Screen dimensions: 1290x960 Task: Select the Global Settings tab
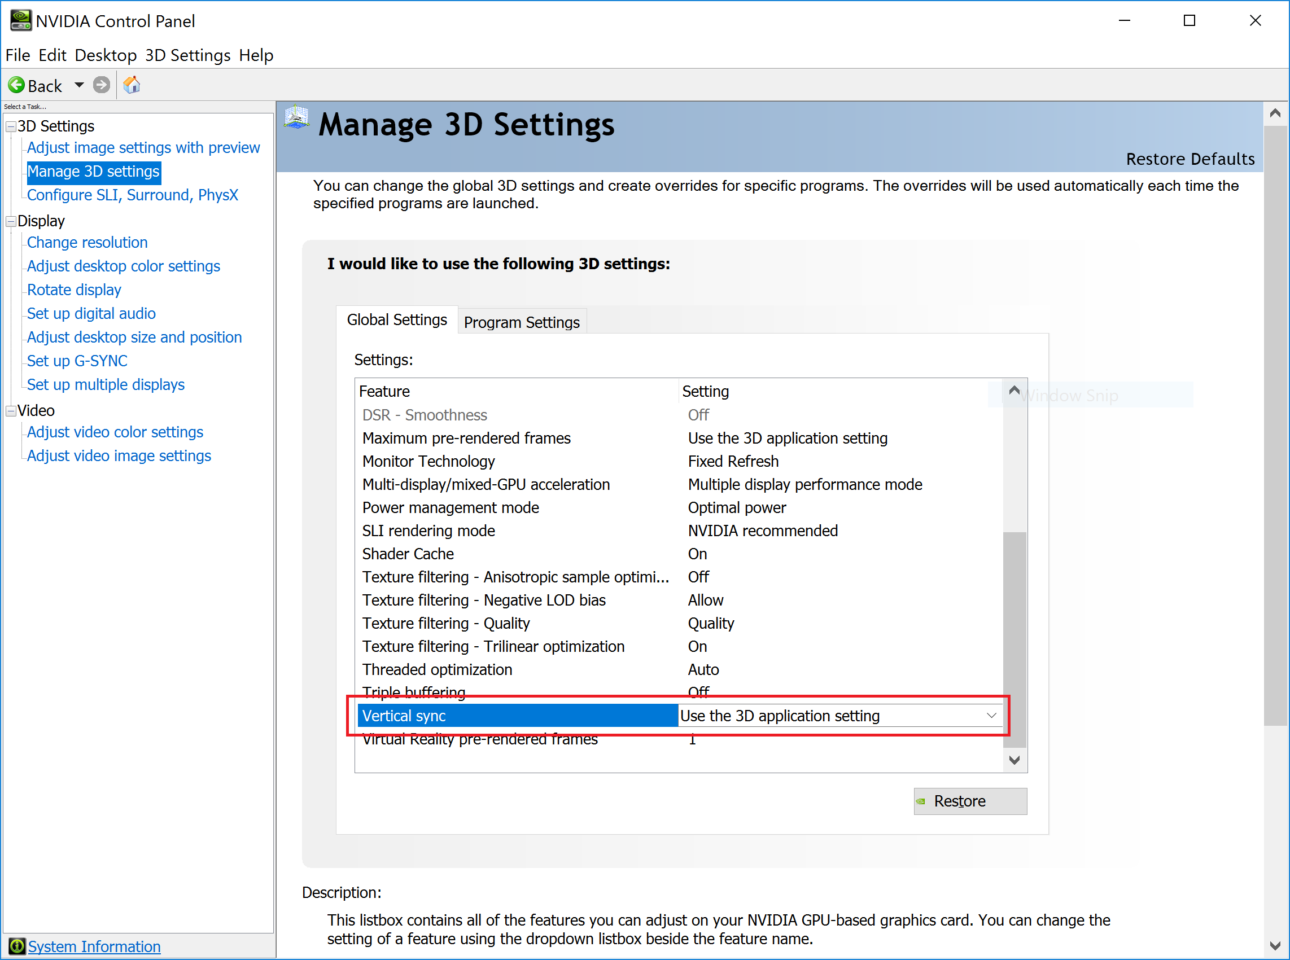397,319
